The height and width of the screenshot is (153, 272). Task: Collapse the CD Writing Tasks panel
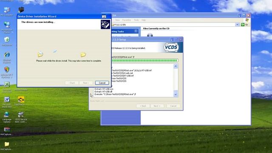point(136,31)
